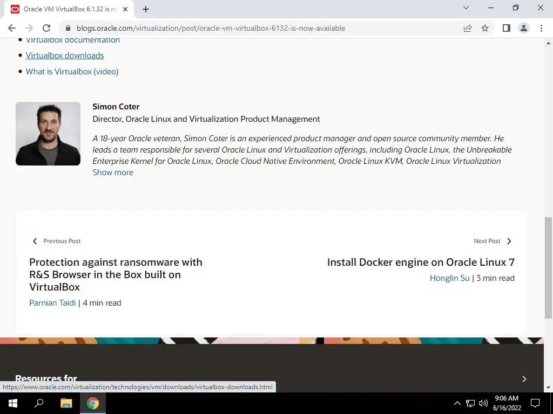This screenshot has height=414, width=553.
Task: Click the Chrome taskbar icon
Action: click(93, 403)
